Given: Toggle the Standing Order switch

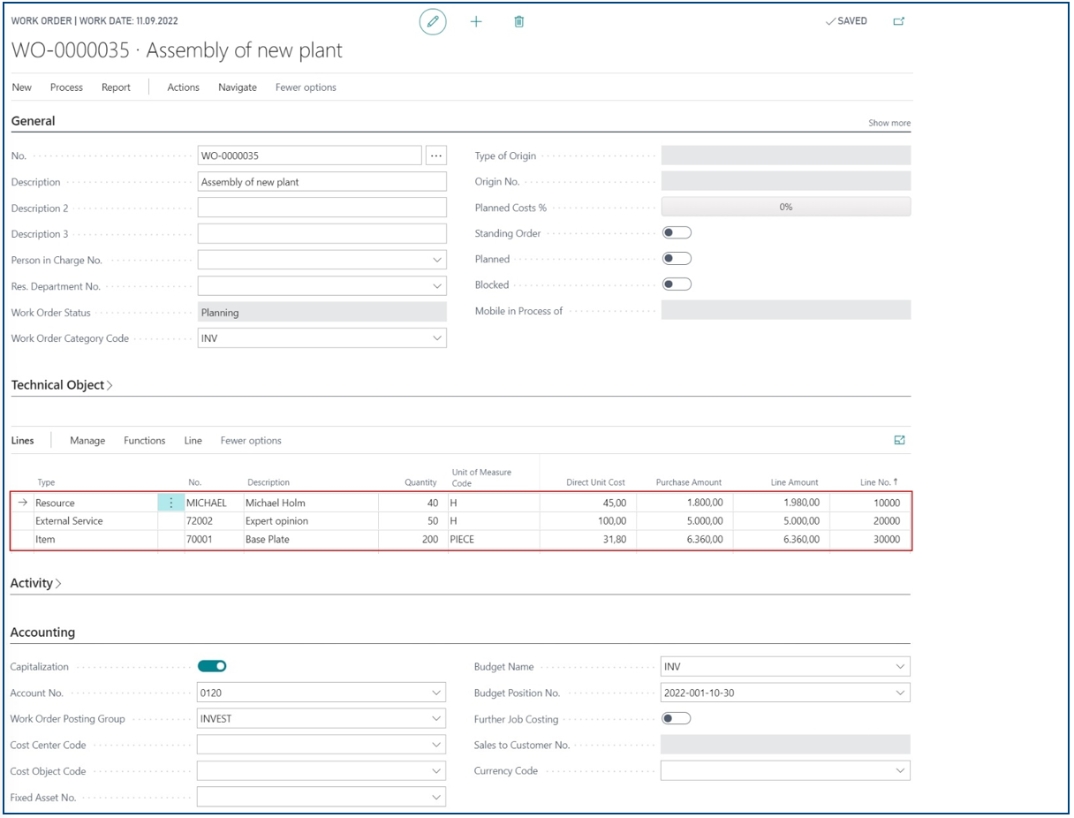Looking at the screenshot, I should 677,233.
